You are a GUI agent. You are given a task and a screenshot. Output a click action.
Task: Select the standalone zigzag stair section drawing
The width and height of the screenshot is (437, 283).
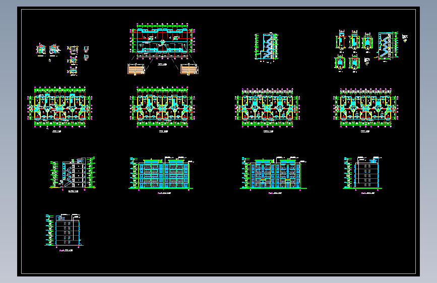pyautogui.click(x=267, y=46)
